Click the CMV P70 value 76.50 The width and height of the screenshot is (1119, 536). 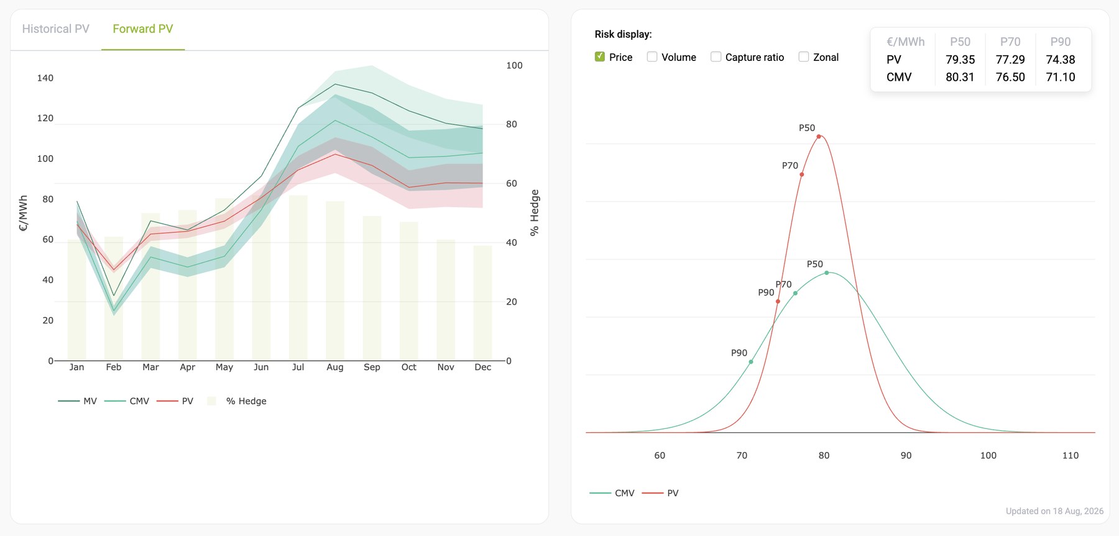click(1010, 77)
